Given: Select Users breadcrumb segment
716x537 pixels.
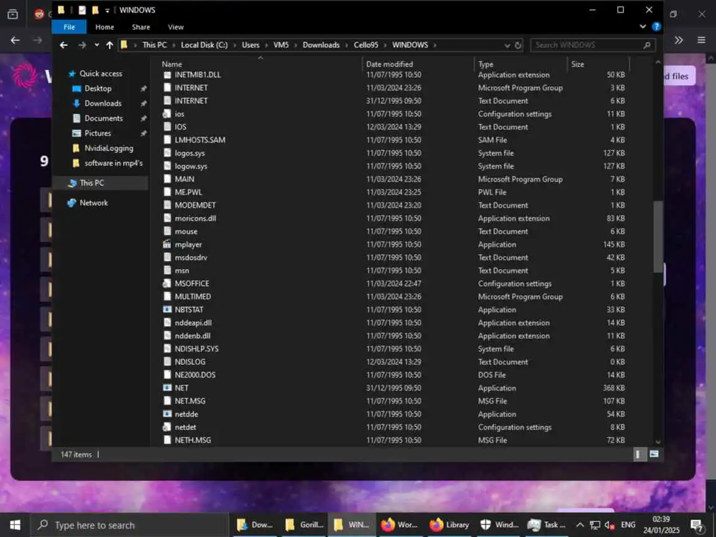Looking at the screenshot, I should click(x=250, y=45).
